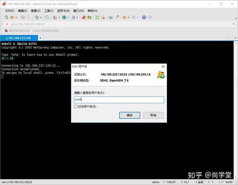Expand the address bar dropdown arrow

pyautogui.click(x=233, y=24)
